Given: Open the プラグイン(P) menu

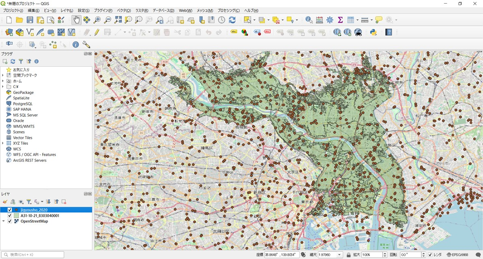Looking at the screenshot, I should point(104,10).
